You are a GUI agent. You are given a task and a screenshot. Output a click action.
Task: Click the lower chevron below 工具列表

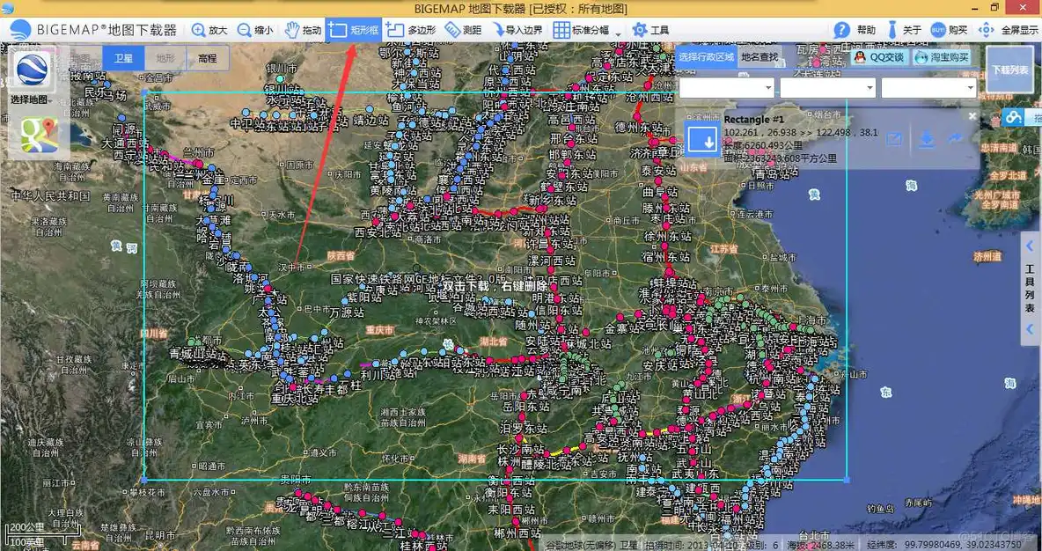click(x=1030, y=329)
